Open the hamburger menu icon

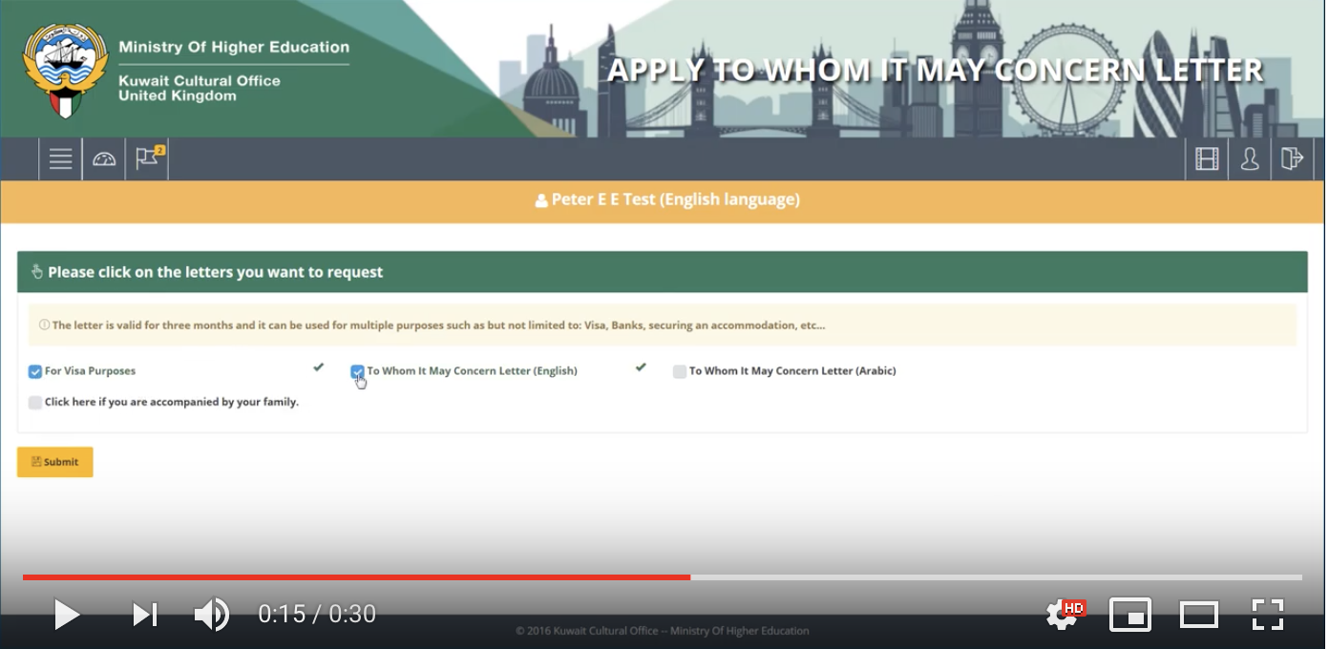61,159
